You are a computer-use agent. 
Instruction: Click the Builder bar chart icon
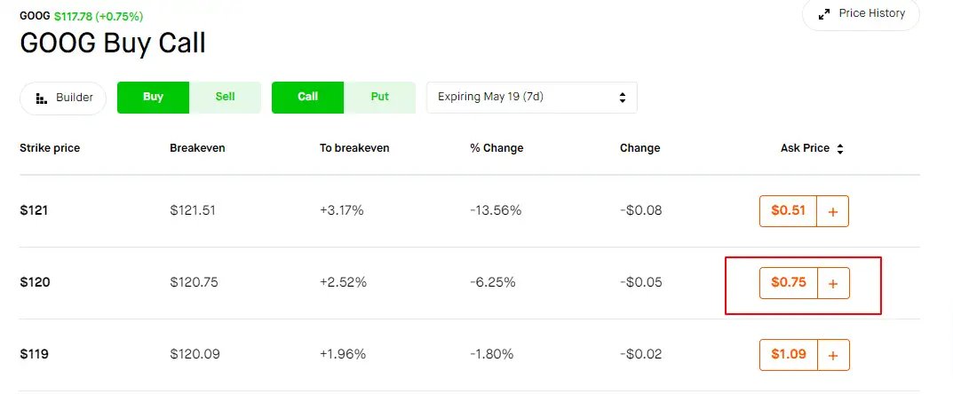point(42,98)
